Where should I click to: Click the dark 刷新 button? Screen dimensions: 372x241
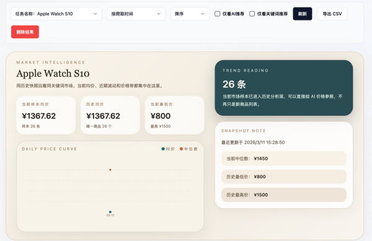(x=303, y=14)
